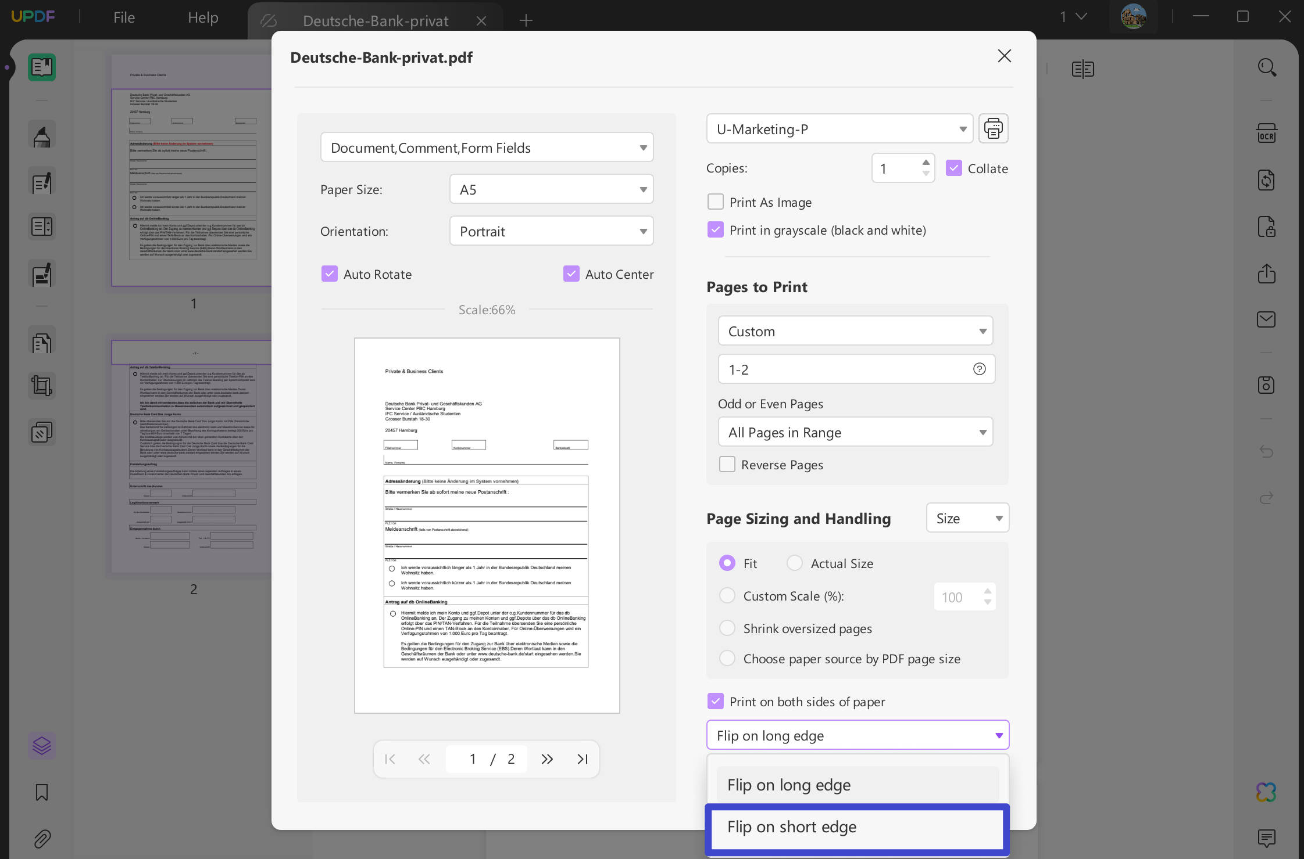1304x859 pixels.
Task: Open the UPDF AI assistant icon
Action: pyautogui.click(x=1266, y=792)
